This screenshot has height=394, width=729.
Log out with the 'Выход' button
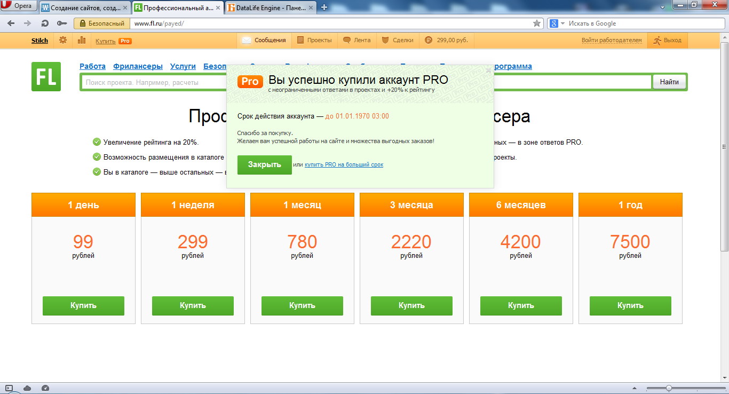click(x=668, y=40)
